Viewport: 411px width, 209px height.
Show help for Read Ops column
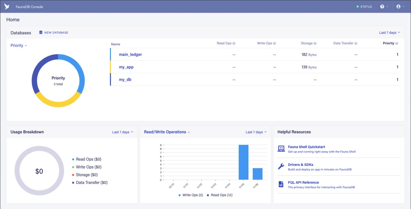[234, 44]
